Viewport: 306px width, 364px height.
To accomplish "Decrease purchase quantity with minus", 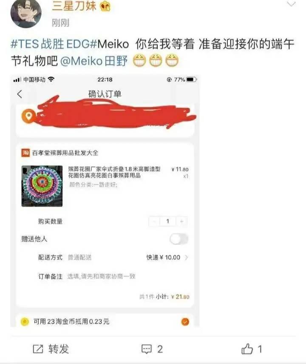I will (x=154, y=222).
